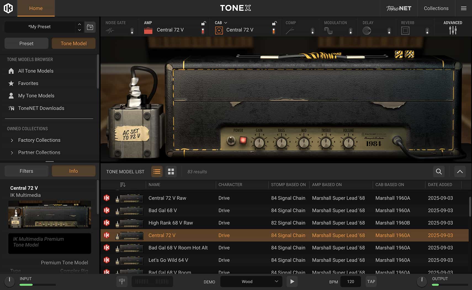
Task: Click the save preset icon
Action: [x=90, y=27]
